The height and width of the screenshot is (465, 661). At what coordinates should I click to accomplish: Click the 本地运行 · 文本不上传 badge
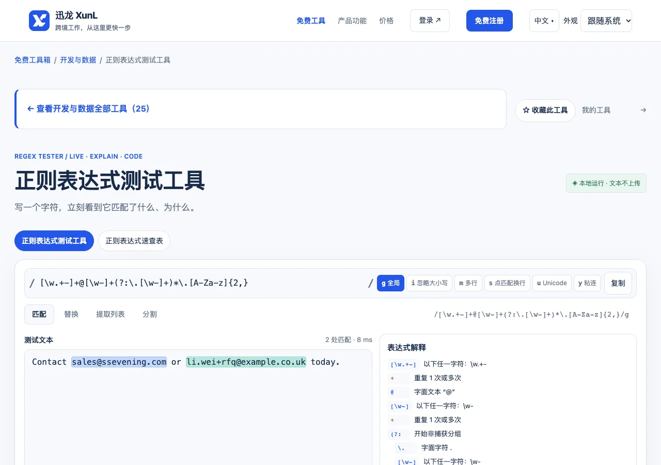pos(606,183)
